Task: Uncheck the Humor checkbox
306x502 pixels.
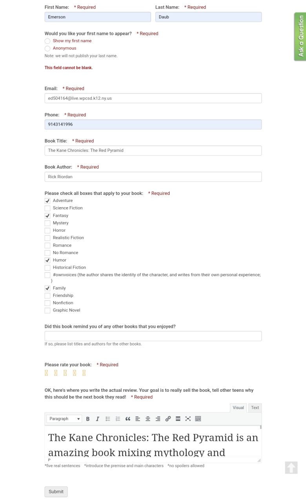Action: (x=47, y=260)
